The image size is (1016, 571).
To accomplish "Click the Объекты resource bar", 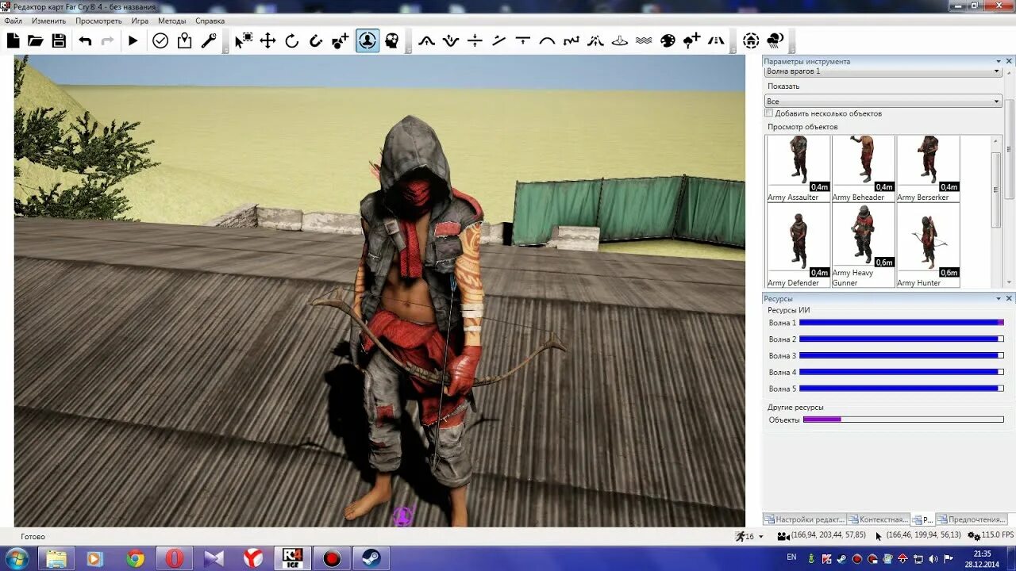I will 903,420.
